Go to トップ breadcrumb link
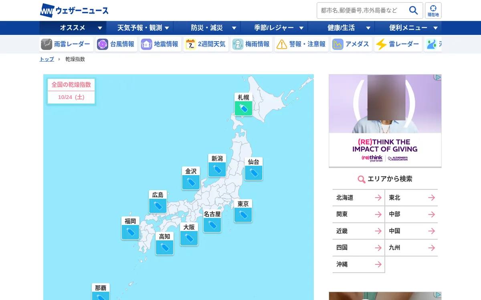 tap(46, 59)
